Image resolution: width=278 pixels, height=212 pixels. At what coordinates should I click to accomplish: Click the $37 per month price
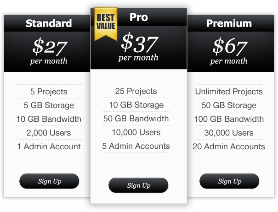[139, 47]
